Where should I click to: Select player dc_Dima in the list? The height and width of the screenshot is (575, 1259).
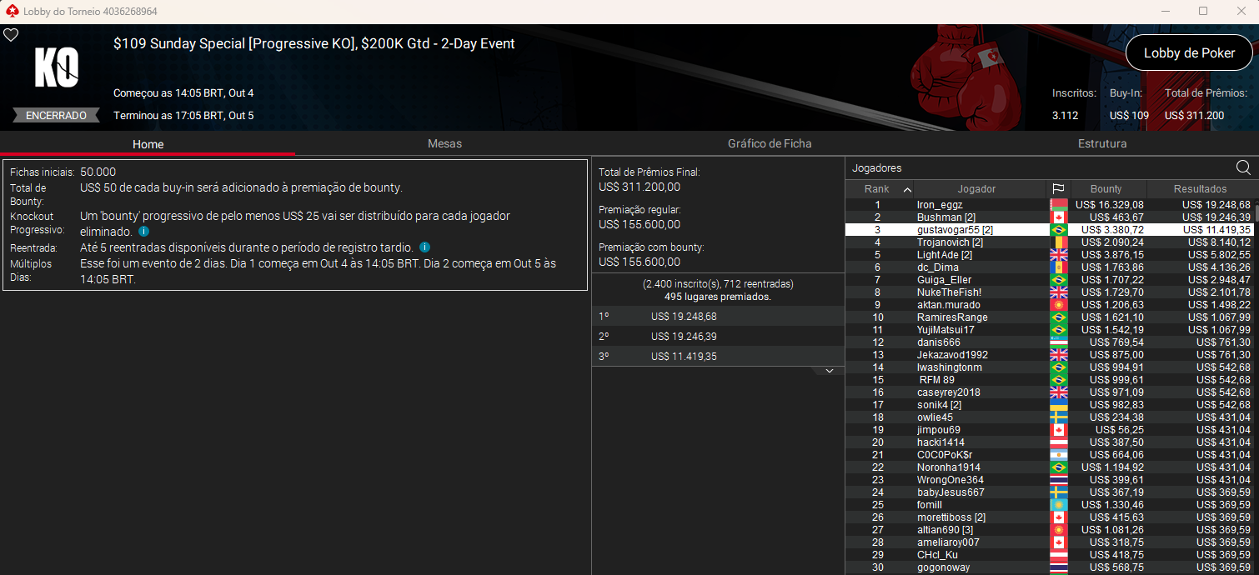click(1049, 267)
